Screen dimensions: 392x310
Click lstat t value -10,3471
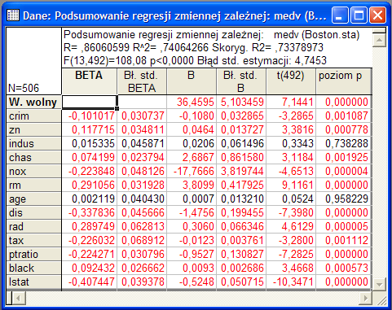(291, 282)
